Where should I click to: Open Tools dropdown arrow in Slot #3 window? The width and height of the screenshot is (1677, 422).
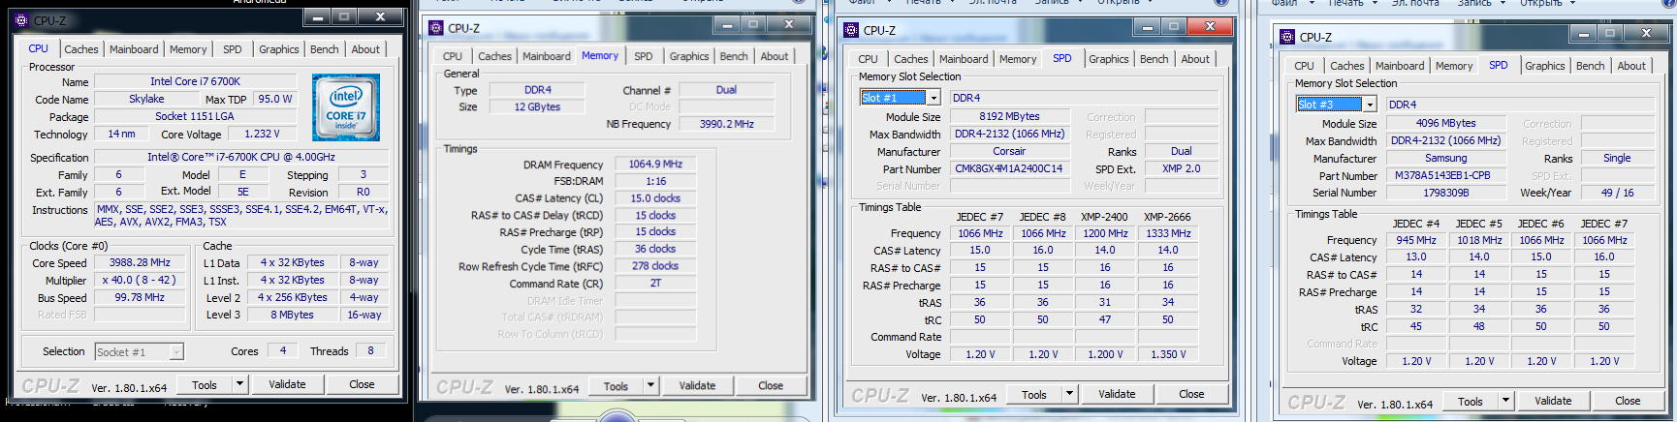tap(1506, 401)
